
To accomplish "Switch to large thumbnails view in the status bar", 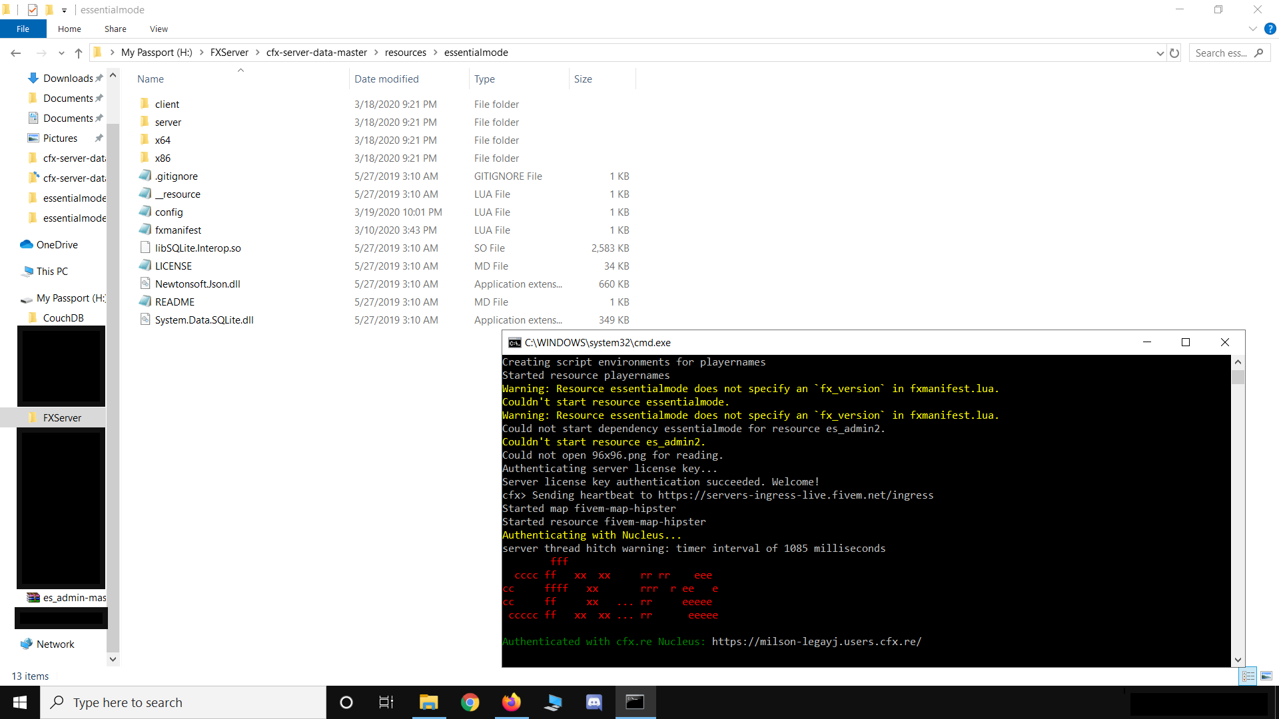I will (1265, 676).
